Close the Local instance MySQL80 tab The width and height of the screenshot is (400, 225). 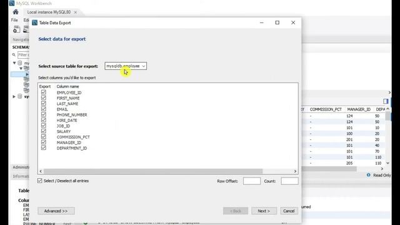pyautogui.click(x=75, y=12)
